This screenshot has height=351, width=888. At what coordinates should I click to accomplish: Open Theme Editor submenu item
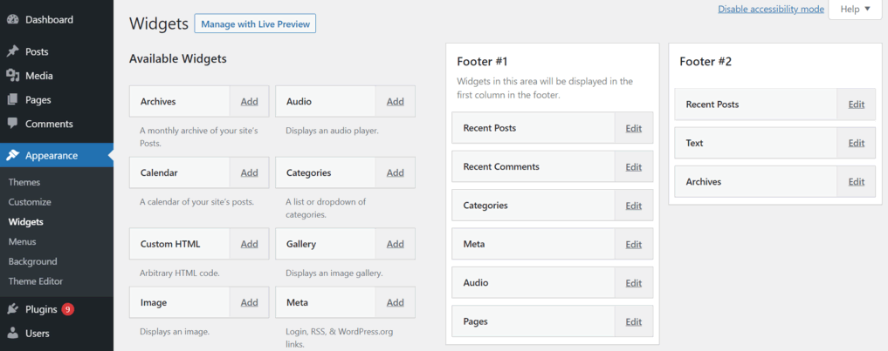(x=35, y=281)
